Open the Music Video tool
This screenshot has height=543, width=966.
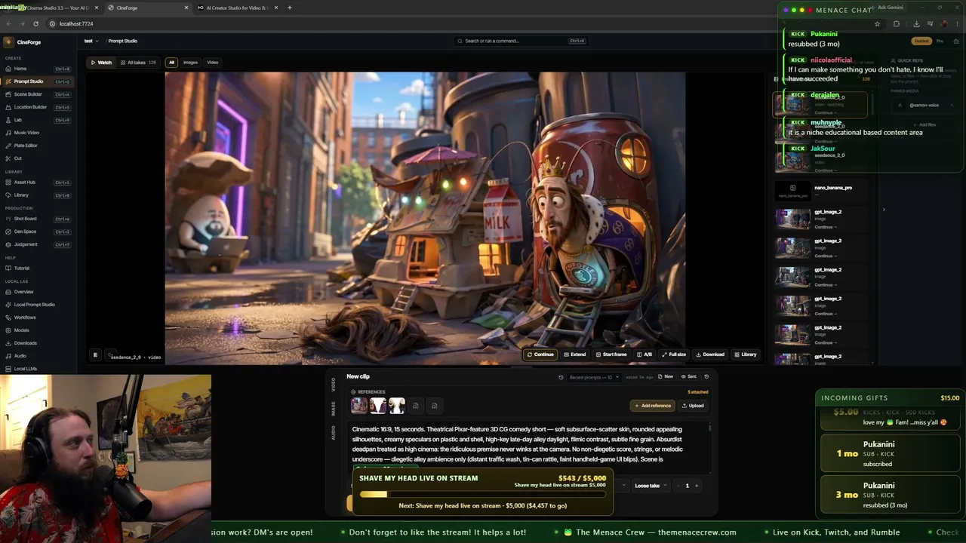(x=38, y=133)
